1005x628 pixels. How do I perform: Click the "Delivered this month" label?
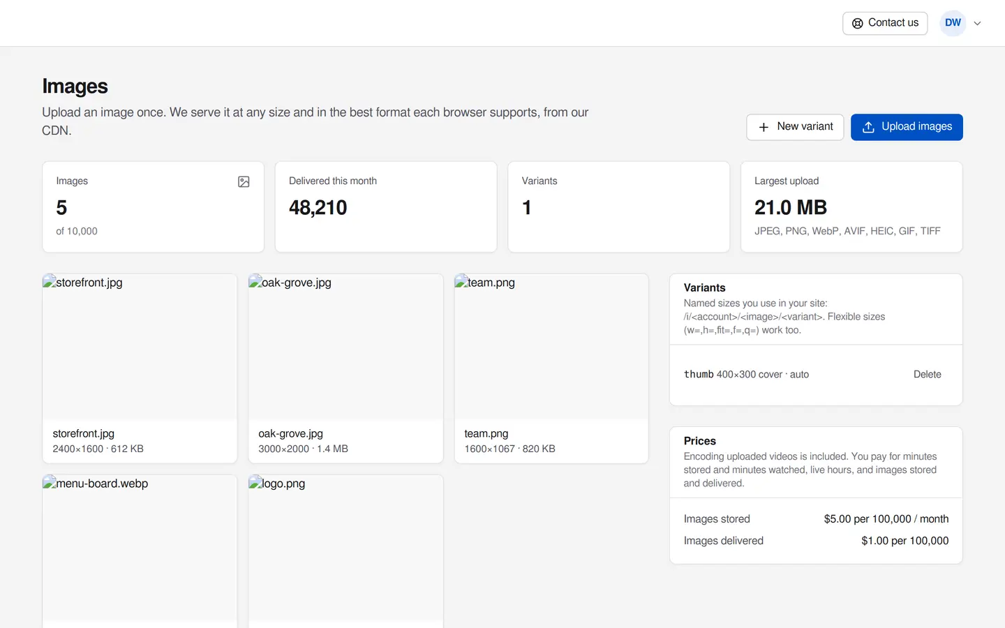coord(333,181)
